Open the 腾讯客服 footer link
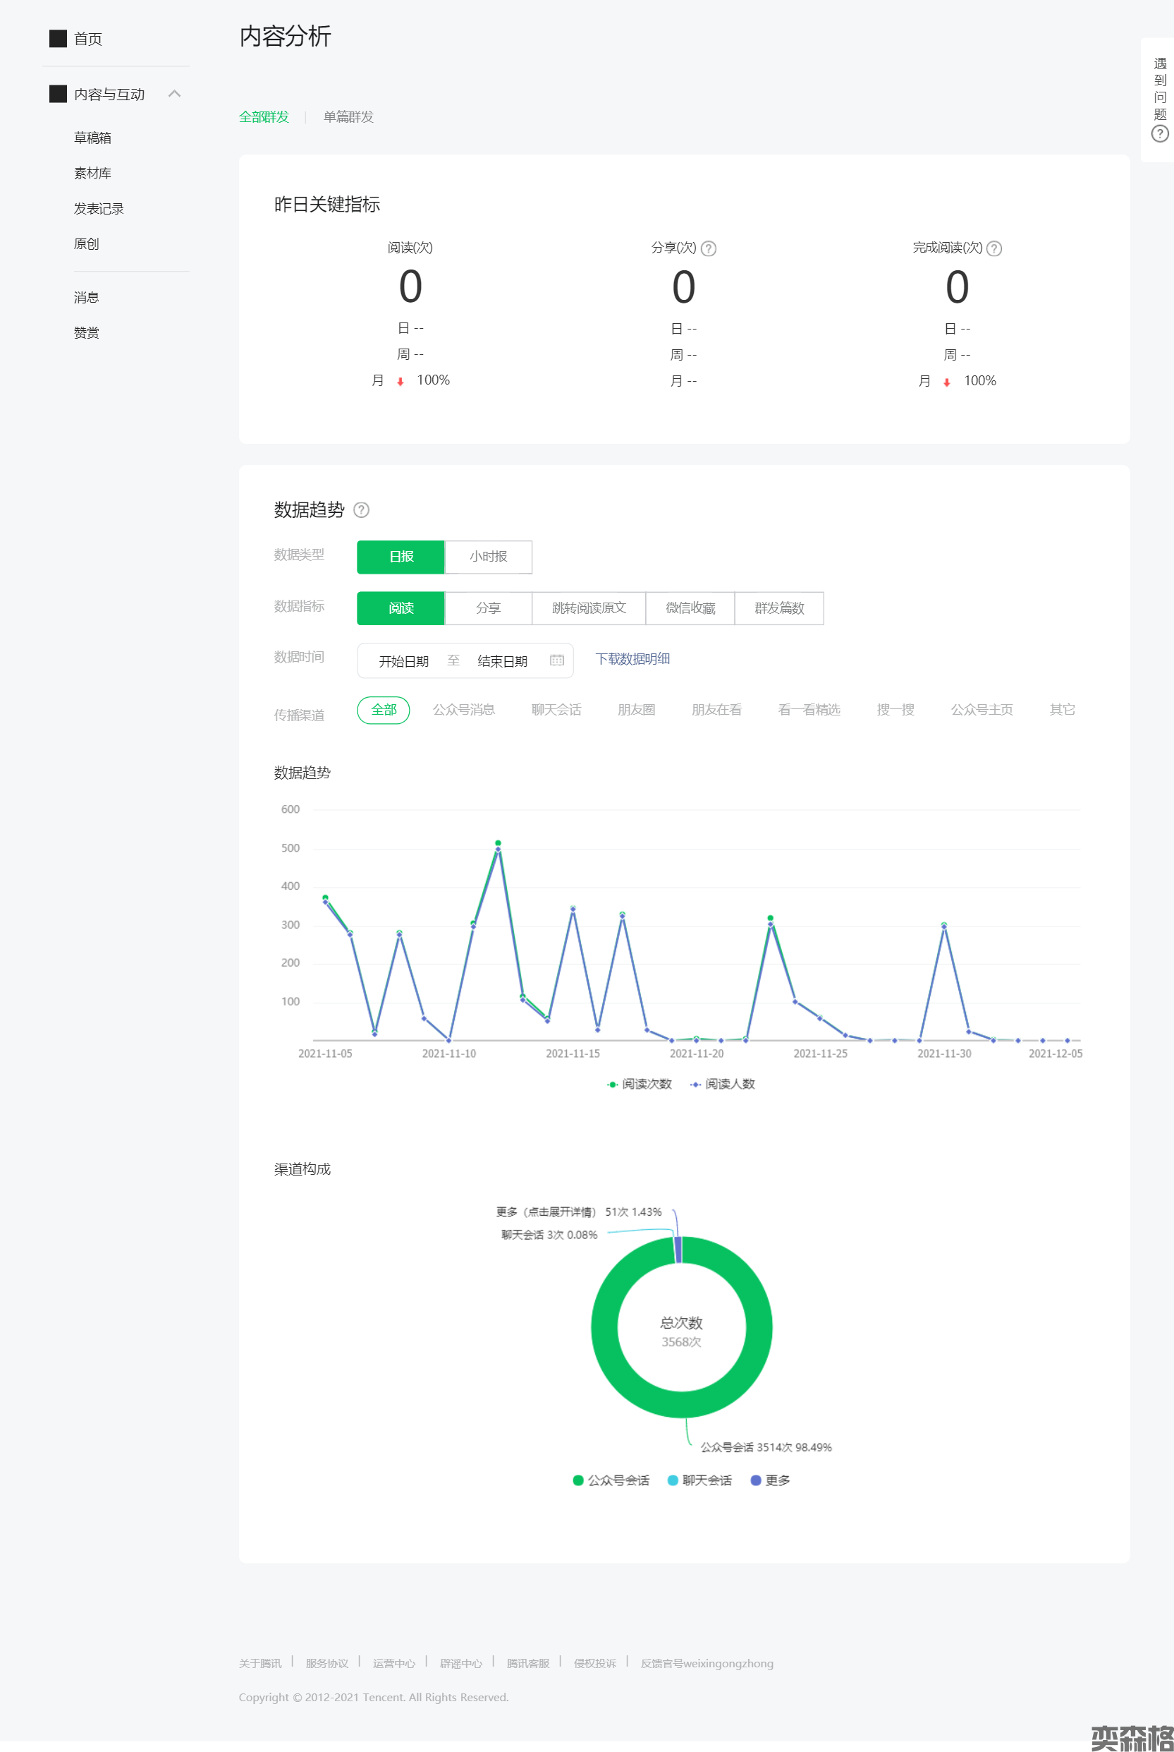 [x=527, y=1663]
